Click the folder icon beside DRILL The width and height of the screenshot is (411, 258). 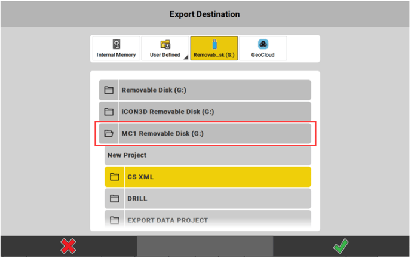115,198
